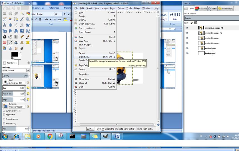Hide the minion1.jpg layer
The width and height of the screenshot is (239, 151).
tap(187, 48)
